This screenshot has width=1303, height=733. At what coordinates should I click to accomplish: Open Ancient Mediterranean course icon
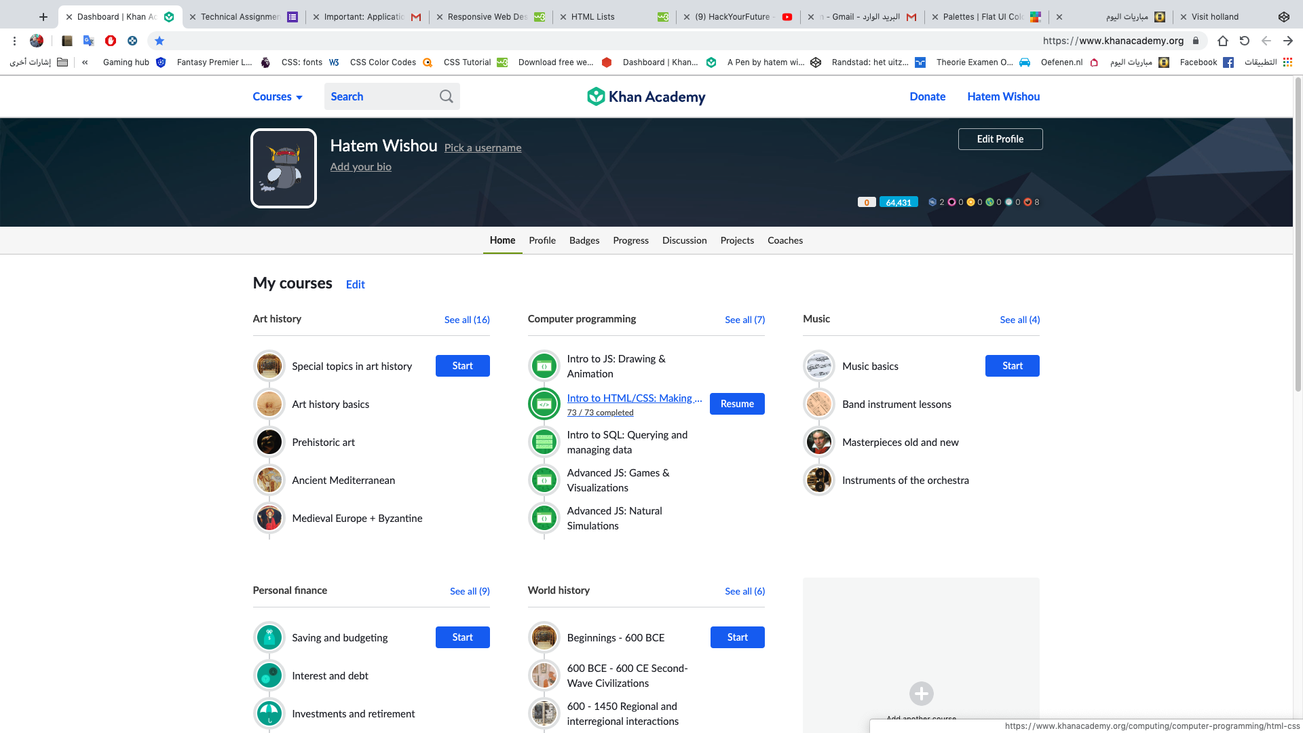[269, 480]
